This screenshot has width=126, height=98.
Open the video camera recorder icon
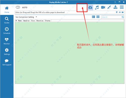tap(103, 7)
